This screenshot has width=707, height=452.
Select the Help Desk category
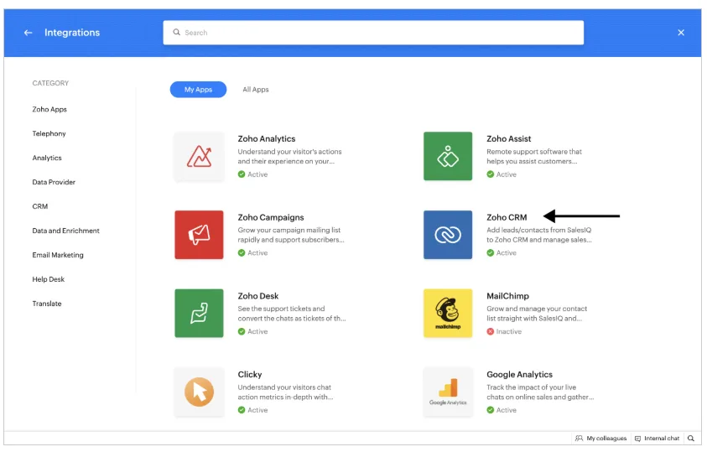[x=49, y=279]
